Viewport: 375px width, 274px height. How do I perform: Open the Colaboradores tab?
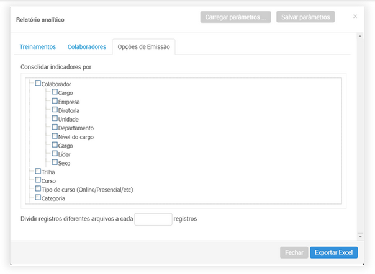86,47
